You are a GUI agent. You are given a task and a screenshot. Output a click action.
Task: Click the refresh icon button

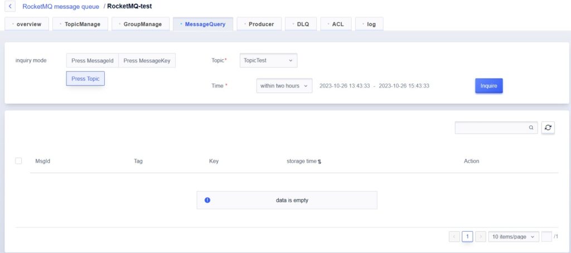(x=548, y=128)
